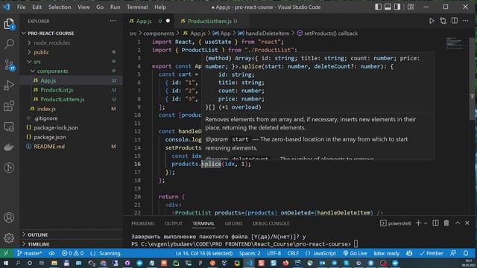Click the editor vertical scrollbar
This screenshot has height=268, width=477.
pyautogui.click(x=473, y=79)
